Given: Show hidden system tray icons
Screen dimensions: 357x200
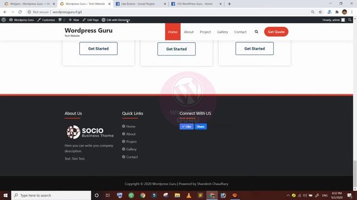Looking at the screenshot, I should [288, 196].
